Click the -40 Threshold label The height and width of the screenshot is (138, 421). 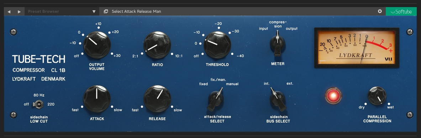240,56
